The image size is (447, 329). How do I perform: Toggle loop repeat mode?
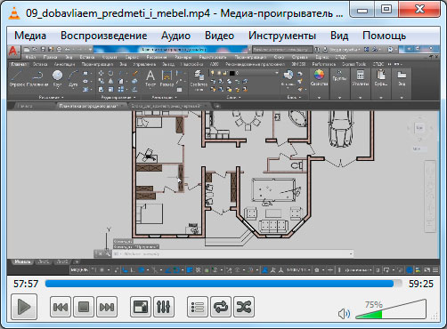[x=221, y=307]
